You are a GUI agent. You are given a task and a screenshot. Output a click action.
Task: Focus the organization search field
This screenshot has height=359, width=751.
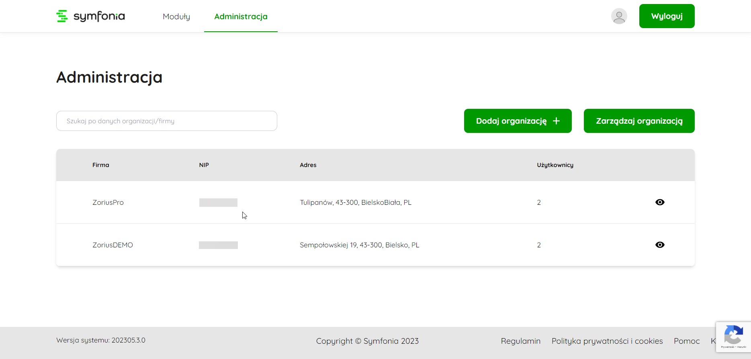[x=167, y=121]
